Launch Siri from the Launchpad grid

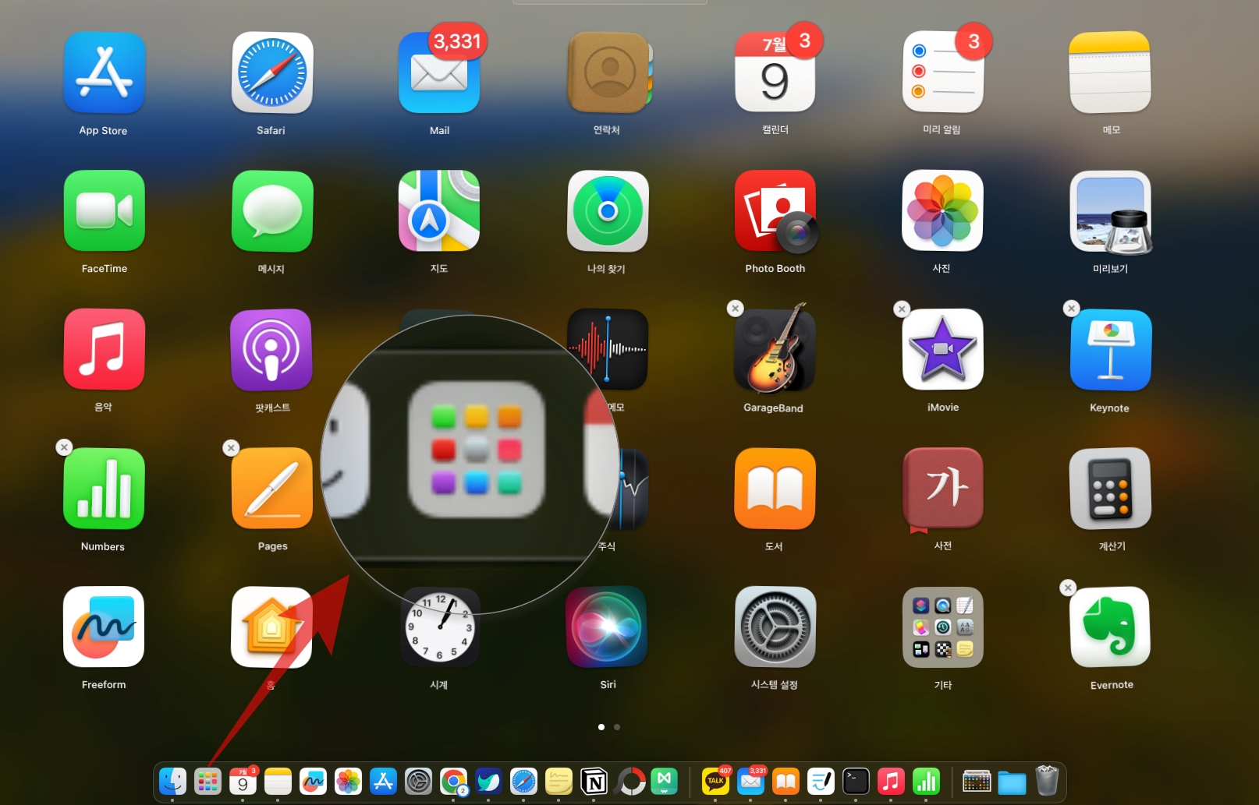coord(607,627)
